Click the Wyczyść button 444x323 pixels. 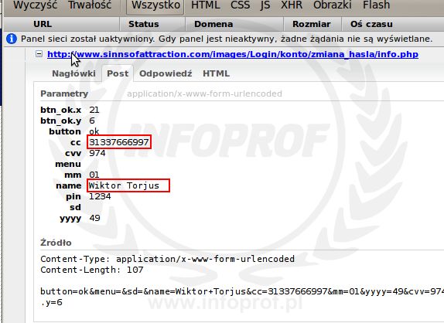35,5
